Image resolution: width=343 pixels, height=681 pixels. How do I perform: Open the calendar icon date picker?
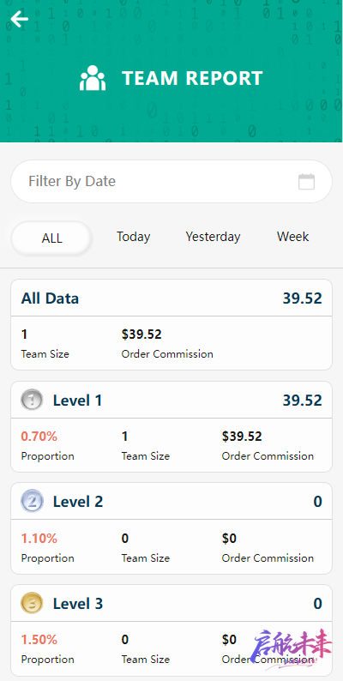(x=306, y=182)
